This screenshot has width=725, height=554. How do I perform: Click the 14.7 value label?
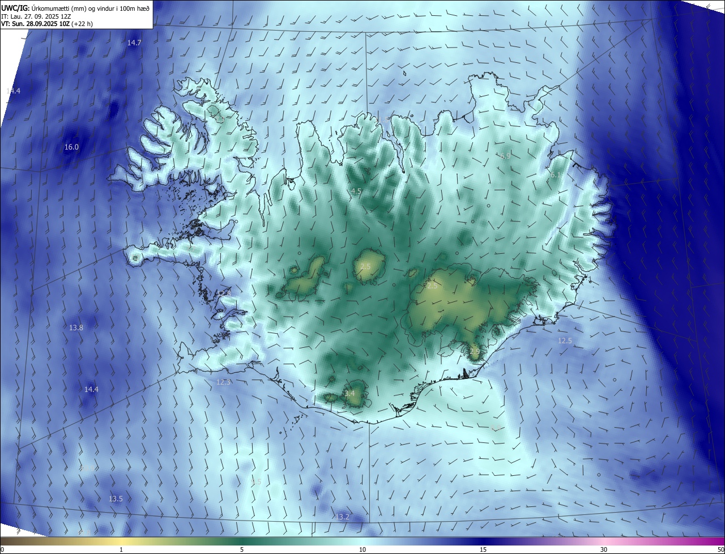(134, 42)
